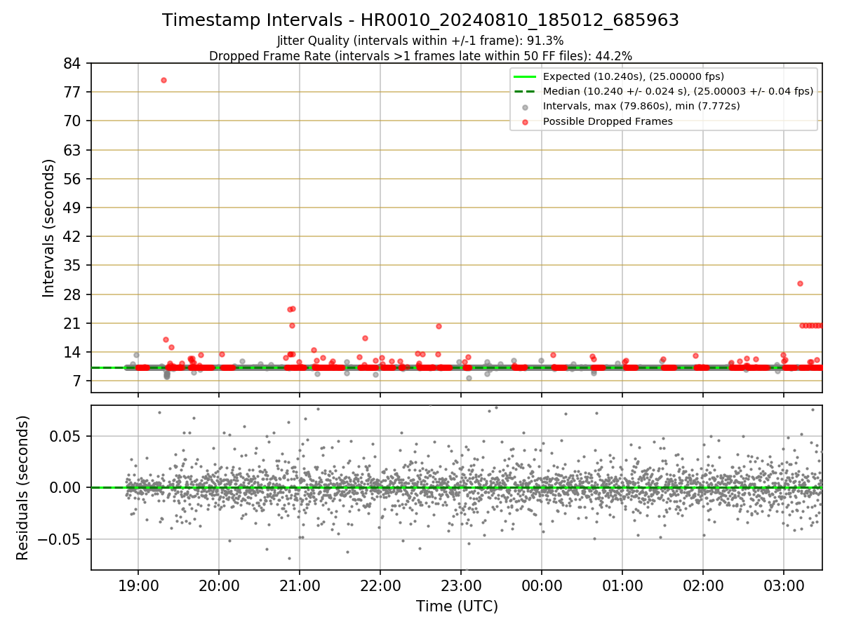Click the plot title 'Timestamp Intervals - HR0010_20240810_185012_685963'

420,20
